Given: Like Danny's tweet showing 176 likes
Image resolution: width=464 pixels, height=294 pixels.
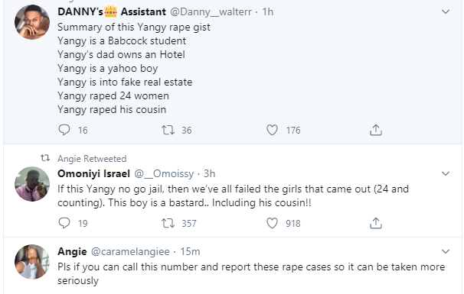Looking at the screenshot, I should (x=272, y=130).
